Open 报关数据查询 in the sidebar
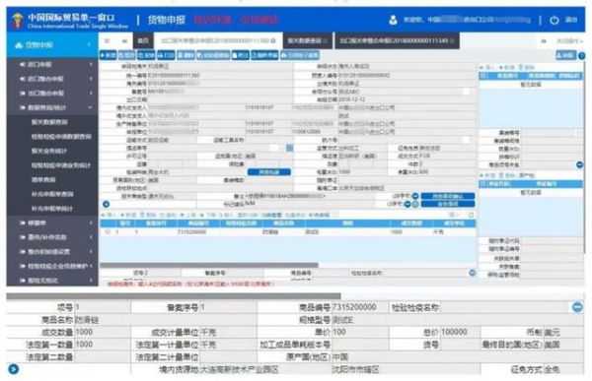Viewport: 592px width, 381px height. [49, 122]
